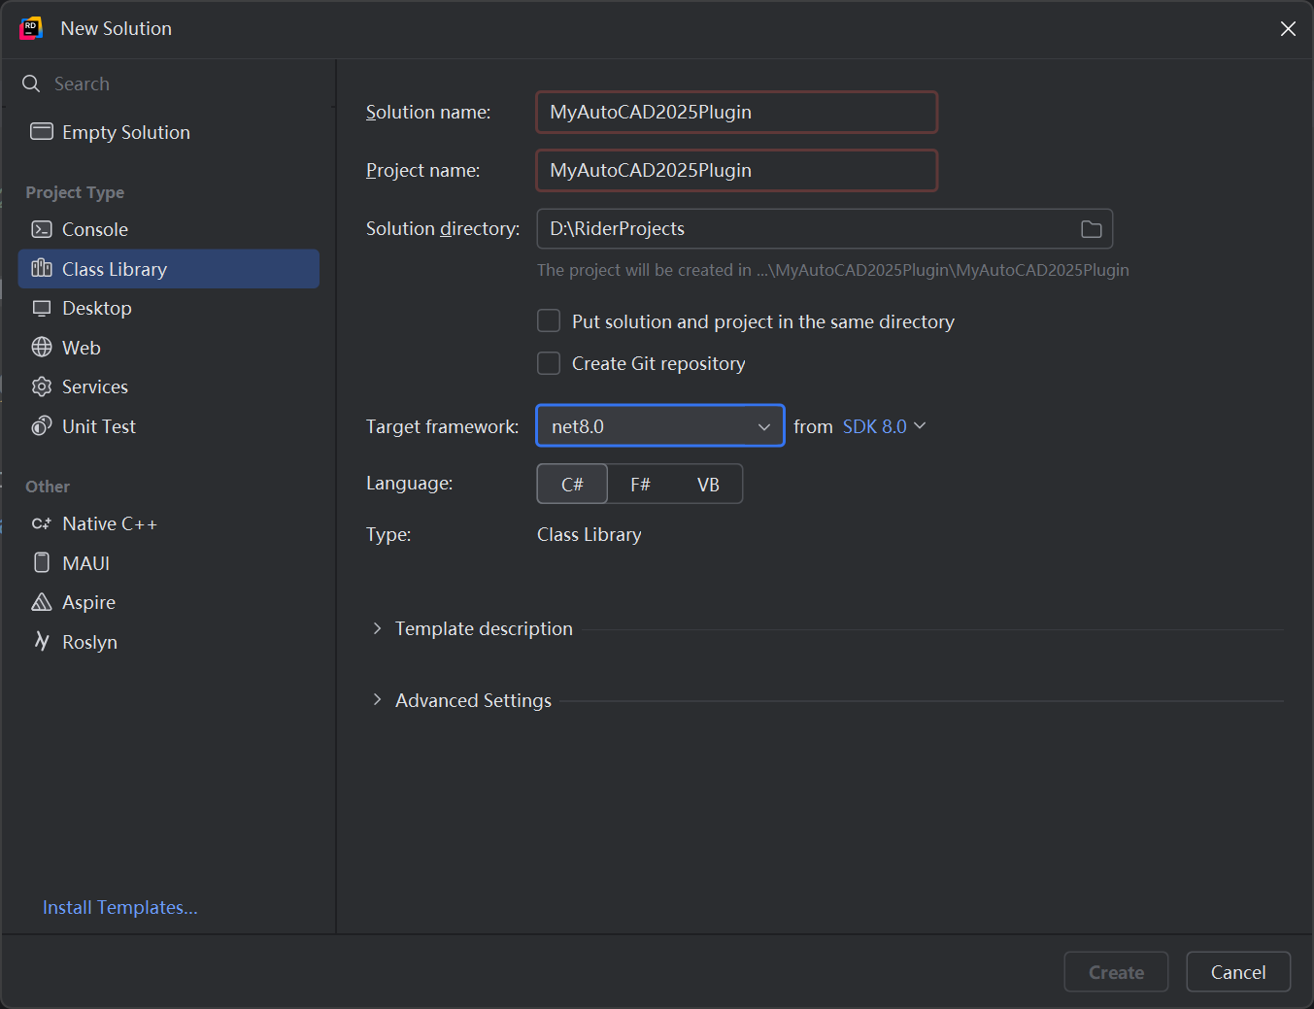This screenshot has width=1314, height=1009.
Task: Open the Install Templates link
Action: pos(120,907)
